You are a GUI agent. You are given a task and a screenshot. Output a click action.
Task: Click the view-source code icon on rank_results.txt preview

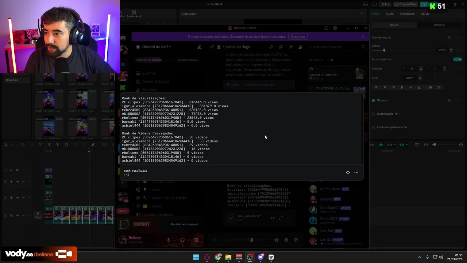click(x=348, y=172)
